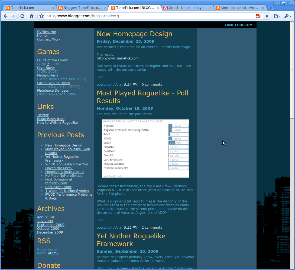The height and width of the screenshot is (270, 295).
Task: Open the Fruits of the Forest game link
Action: [x=53, y=60]
